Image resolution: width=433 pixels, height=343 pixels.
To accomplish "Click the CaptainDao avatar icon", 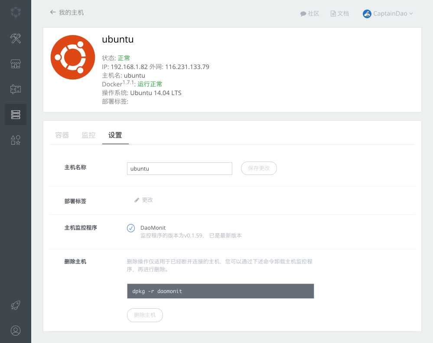I will pyautogui.click(x=367, y=13).
